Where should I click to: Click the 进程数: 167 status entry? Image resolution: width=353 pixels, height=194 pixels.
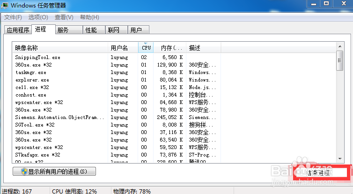[17, 191]
